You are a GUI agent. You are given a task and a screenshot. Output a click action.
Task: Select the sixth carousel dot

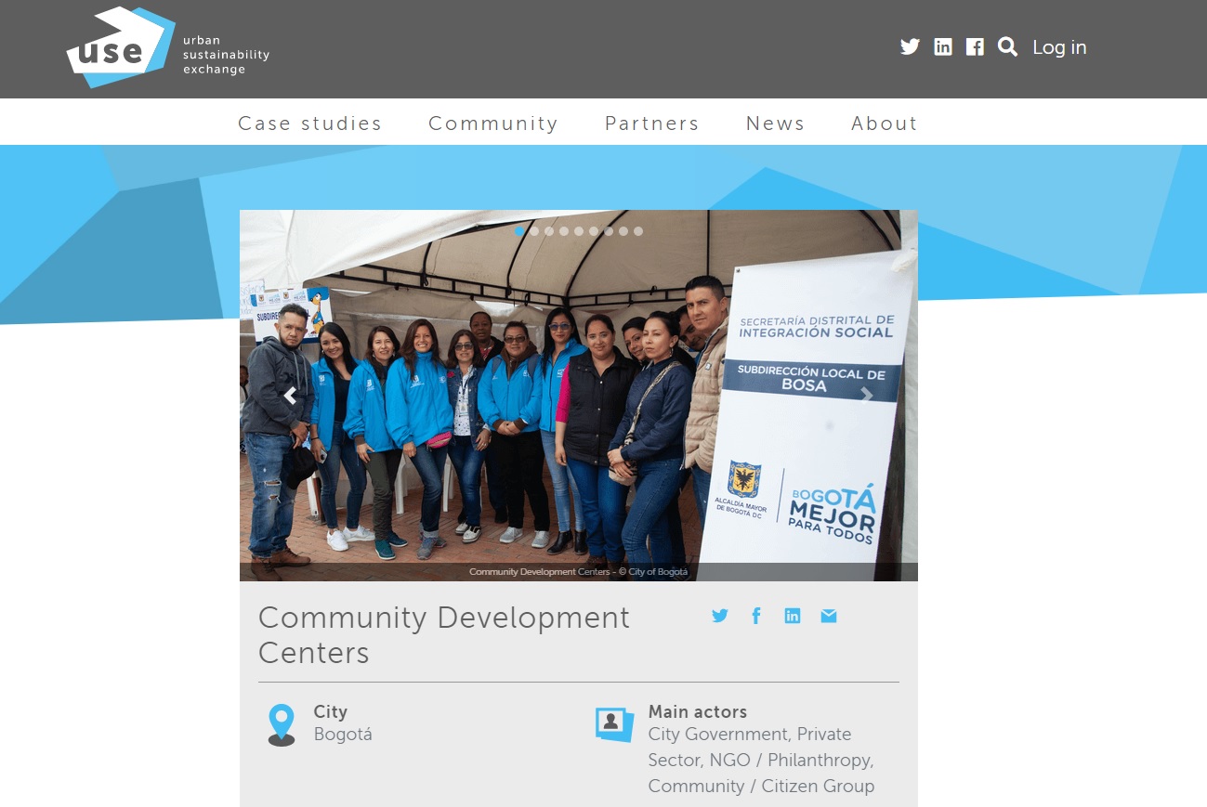(x=594, y=231)
